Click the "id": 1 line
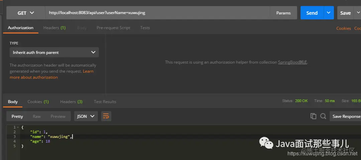361x160 pixels. 39,132
